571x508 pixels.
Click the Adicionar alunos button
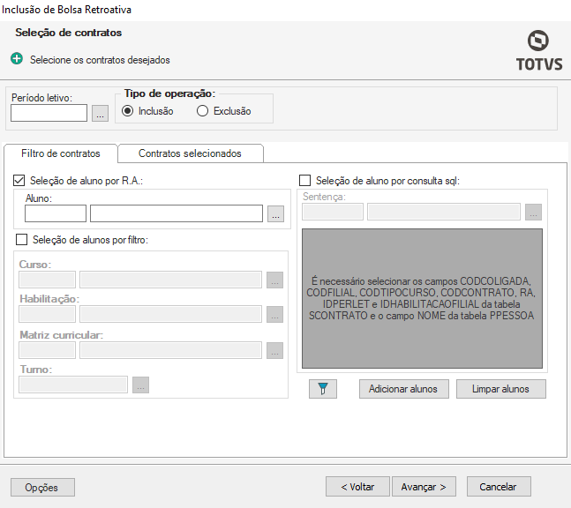tap(404, 389)
